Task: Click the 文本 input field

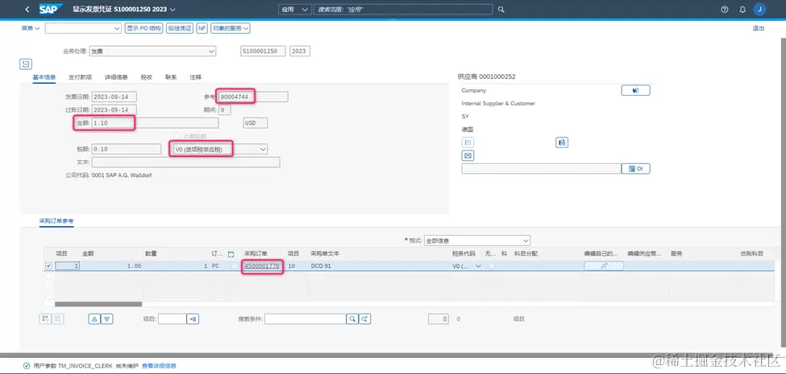Action: pos(186,162)
